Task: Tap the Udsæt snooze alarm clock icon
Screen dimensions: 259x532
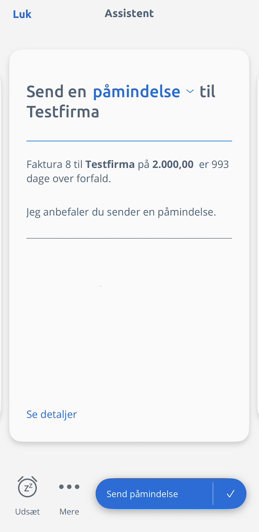Action: (27, 487)
